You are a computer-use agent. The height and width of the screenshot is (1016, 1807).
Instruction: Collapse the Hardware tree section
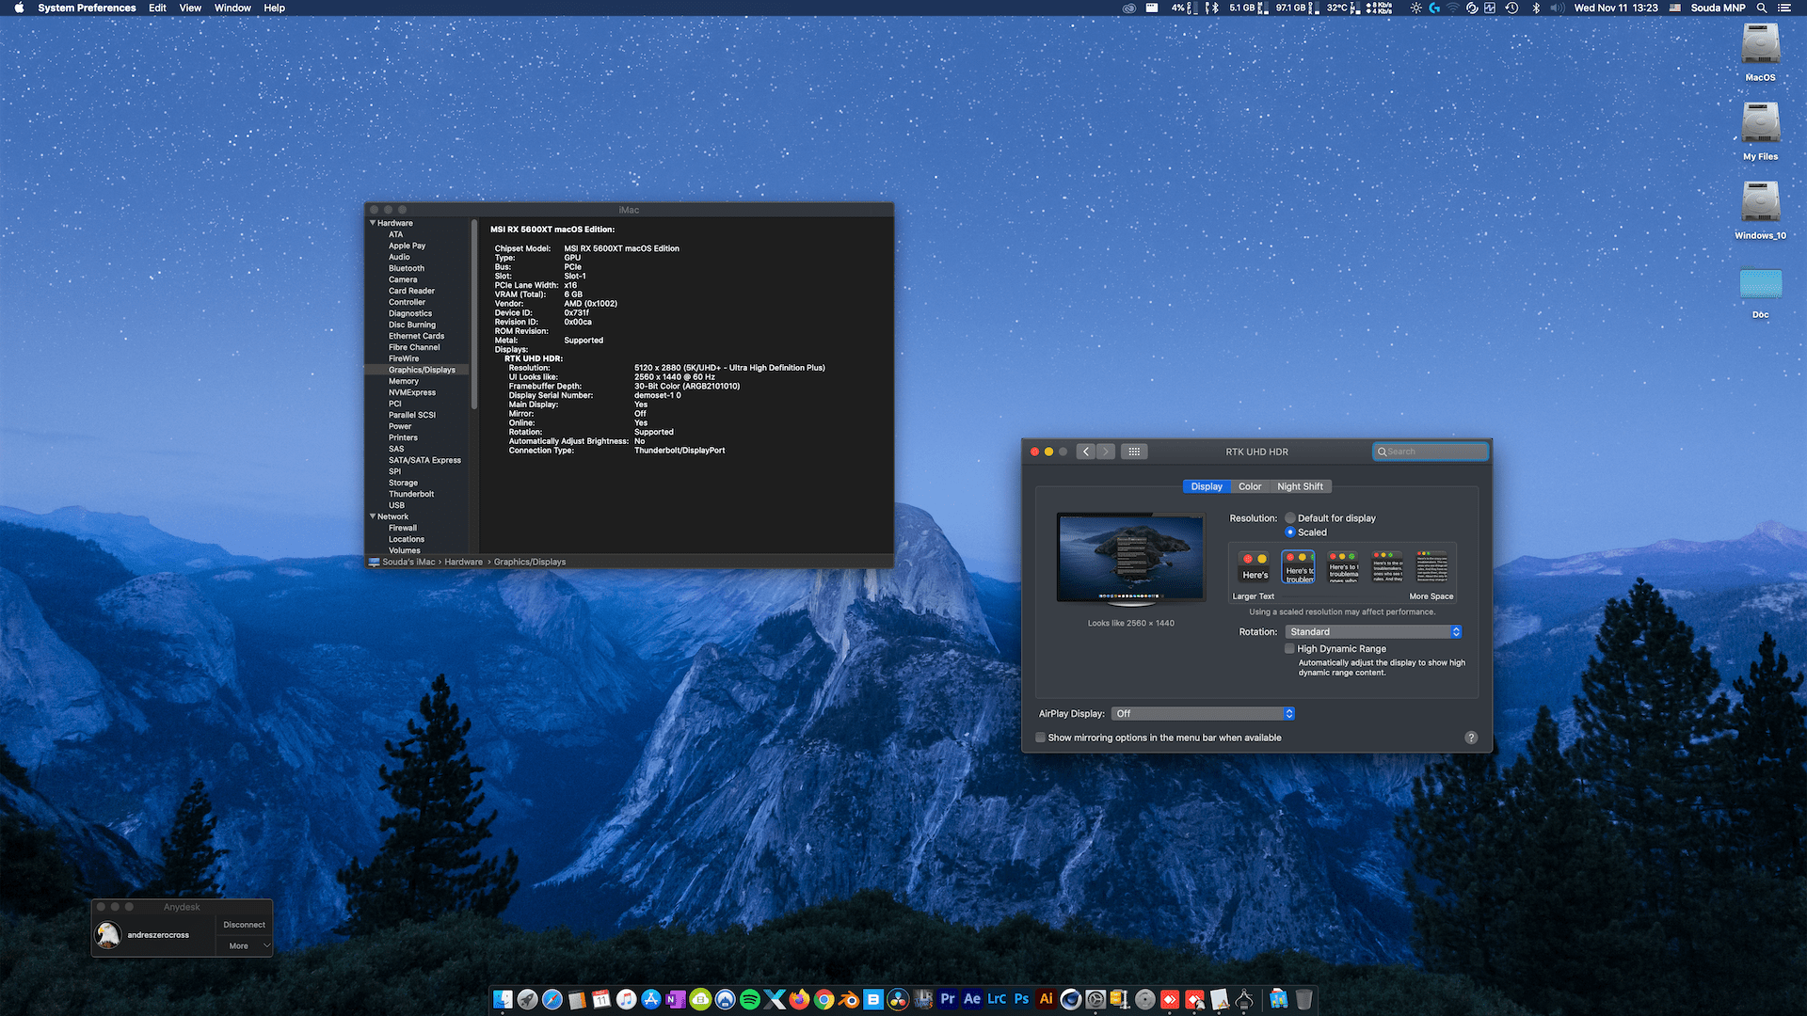coord(373,223)
